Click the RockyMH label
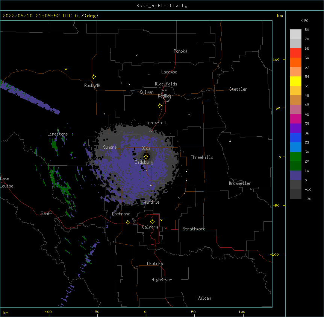Image resolution: width=324 pixels, height=317 pixels. point(92,85)
